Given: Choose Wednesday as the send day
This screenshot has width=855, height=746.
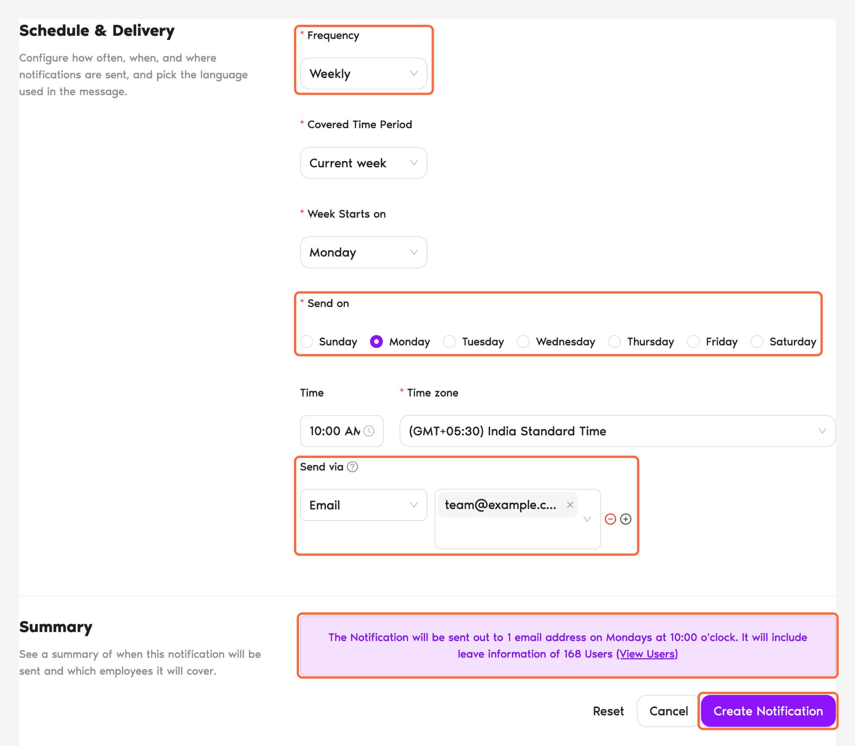Looking at the screenshot, I should tap(523, 342).
